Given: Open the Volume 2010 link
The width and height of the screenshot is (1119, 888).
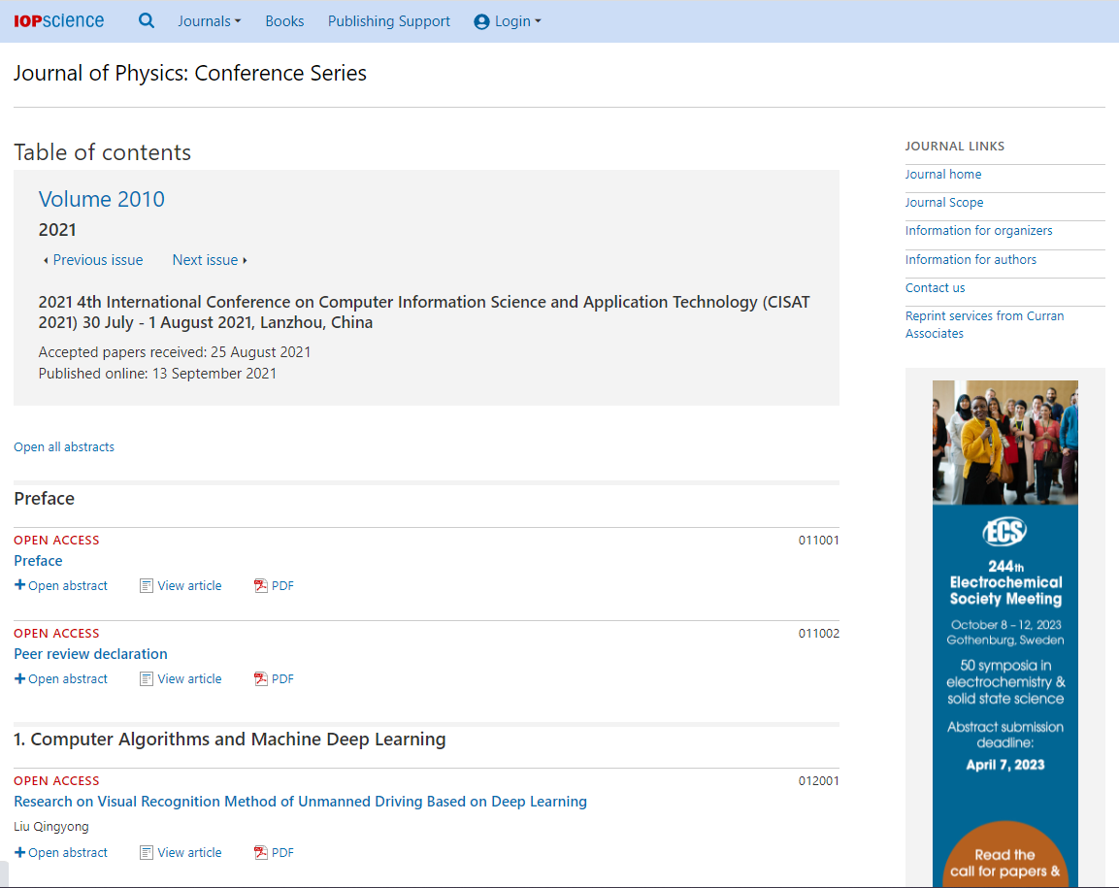Looking at the screenshot, I should coord(101,198).
